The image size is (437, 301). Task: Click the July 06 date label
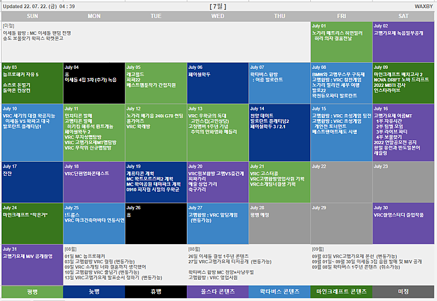click(x=196, y=67)
